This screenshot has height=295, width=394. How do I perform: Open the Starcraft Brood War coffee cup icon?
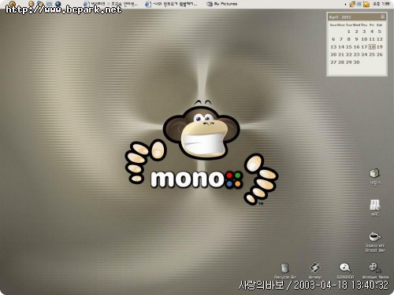coord(375,242)
